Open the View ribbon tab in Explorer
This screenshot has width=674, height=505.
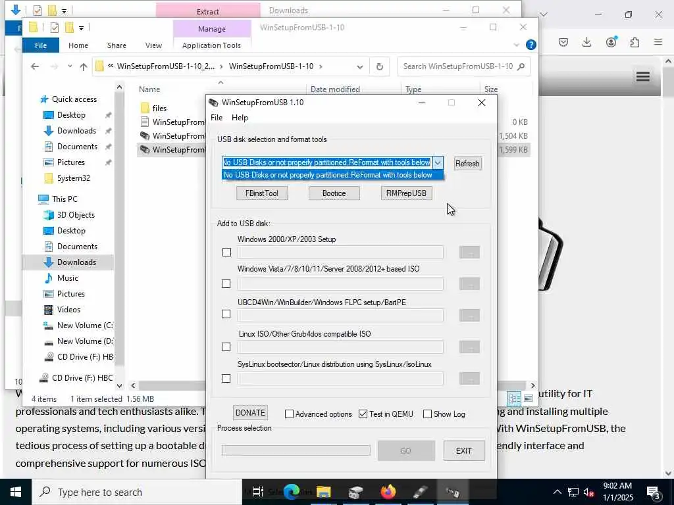153,45
